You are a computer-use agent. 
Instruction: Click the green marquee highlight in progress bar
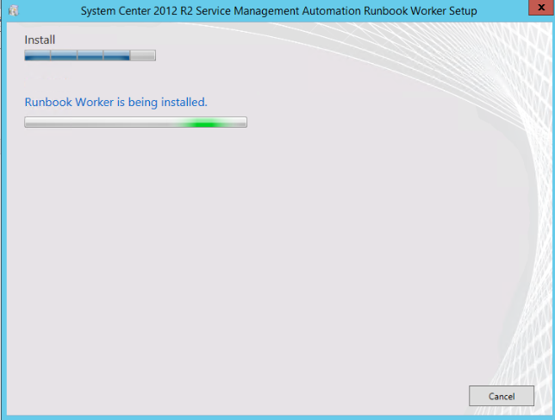point(203,122)
